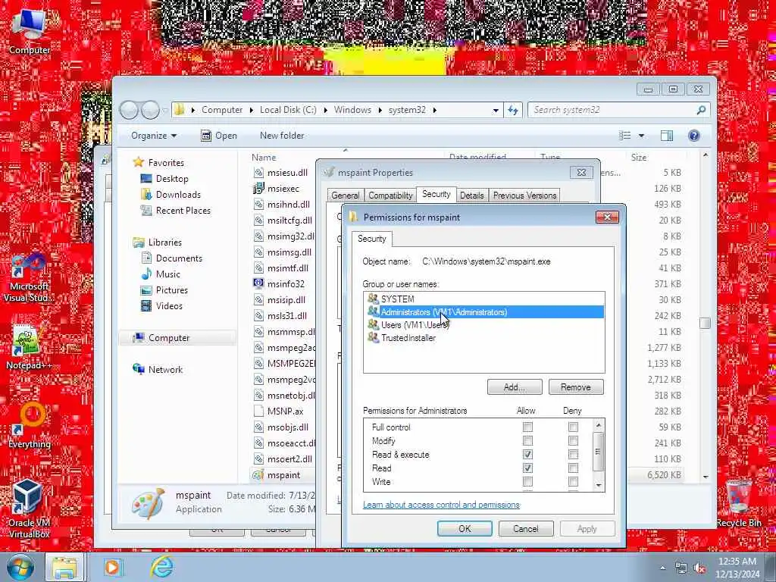Sort file list by Name column header
776x582 pixels.
[x=263, y=158]
